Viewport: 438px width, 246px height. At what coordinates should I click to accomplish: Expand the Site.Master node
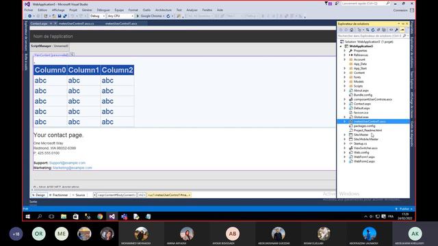tap(344, 135)
